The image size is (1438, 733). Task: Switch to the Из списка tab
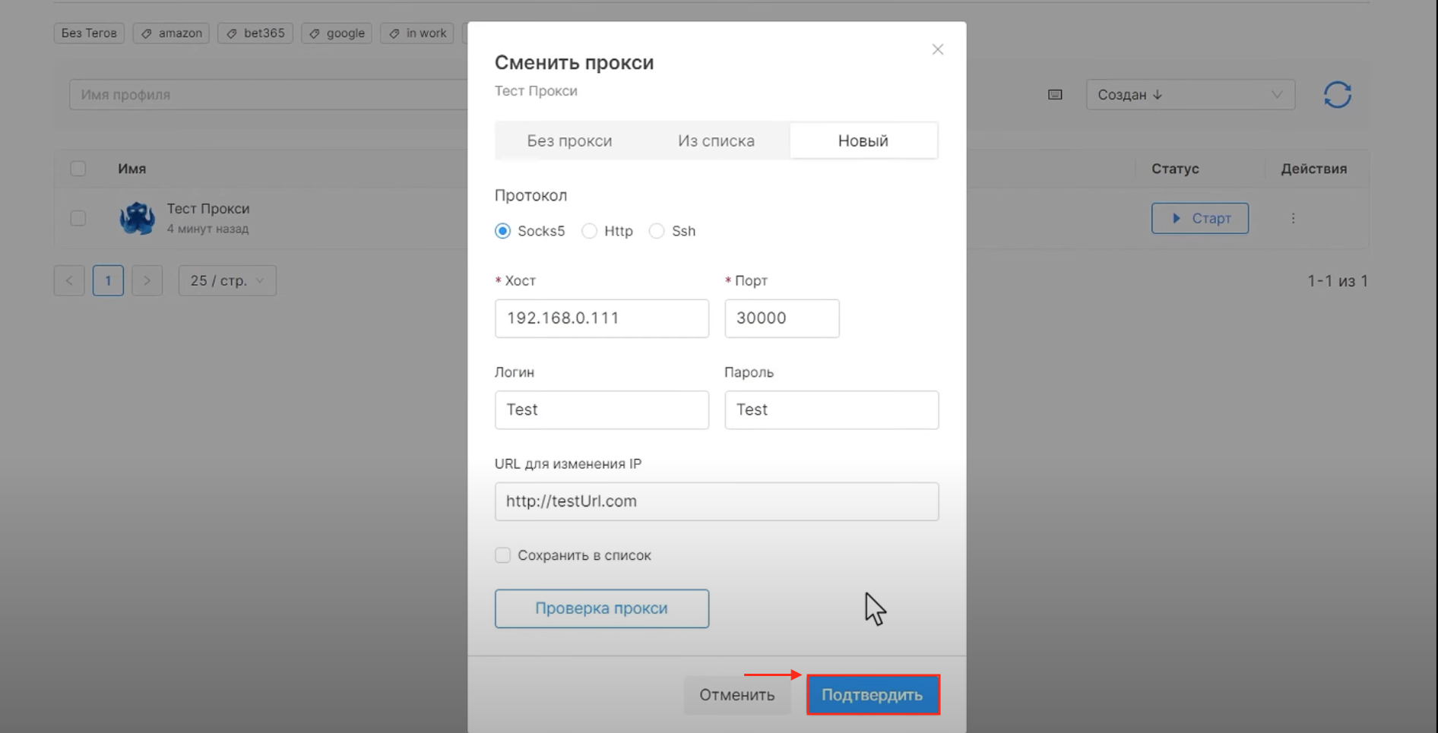pyautogui.click(x=716, y=141)
